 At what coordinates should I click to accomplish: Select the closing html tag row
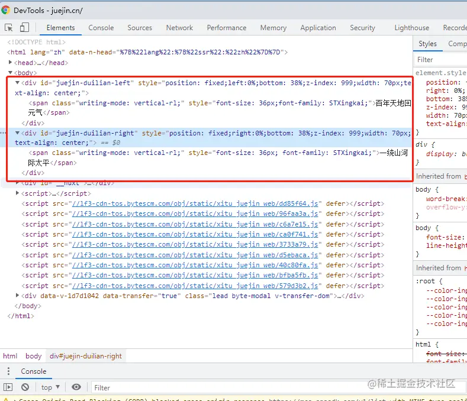[x=21, y=316]
